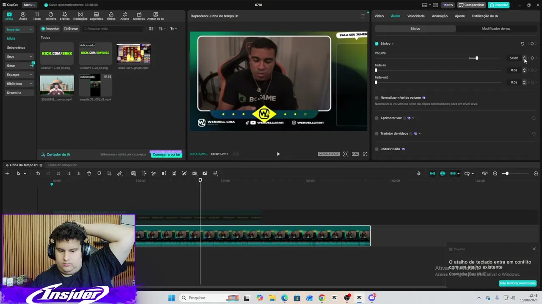Open the media sort dropdown

(162, 29)
